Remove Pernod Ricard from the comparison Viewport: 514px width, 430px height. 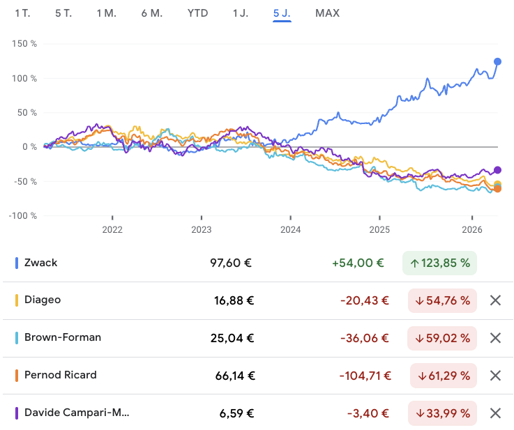click(x=495, y=376)
